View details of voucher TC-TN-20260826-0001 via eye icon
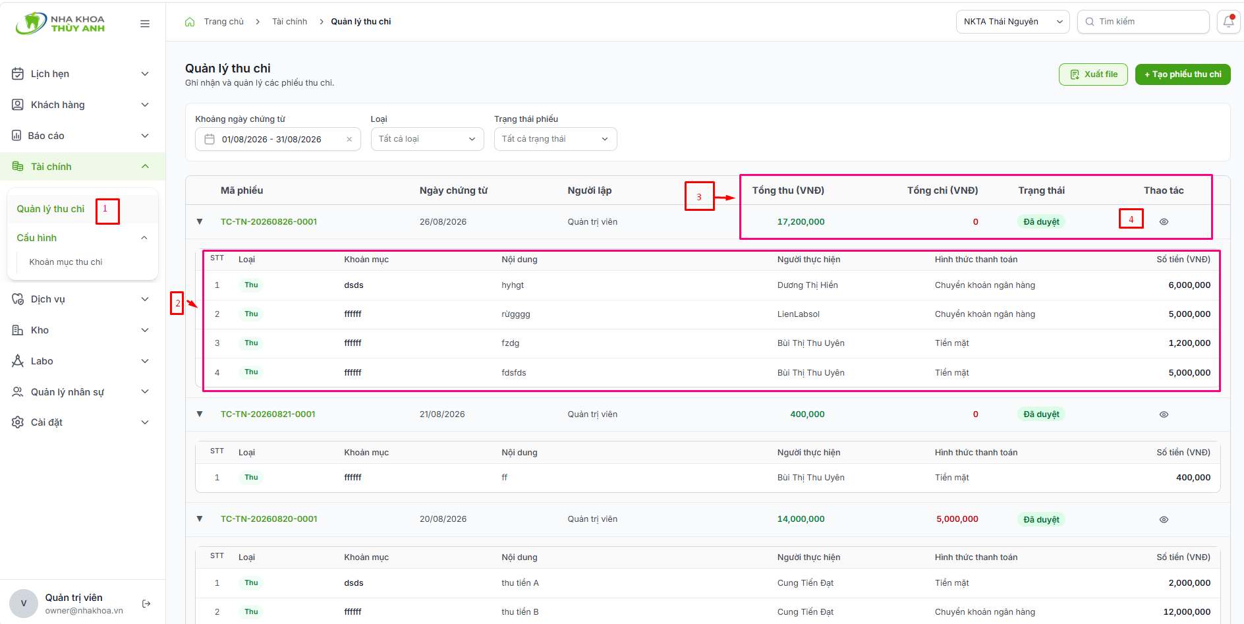This screenshot has width=1244, height=624. 1164,222
